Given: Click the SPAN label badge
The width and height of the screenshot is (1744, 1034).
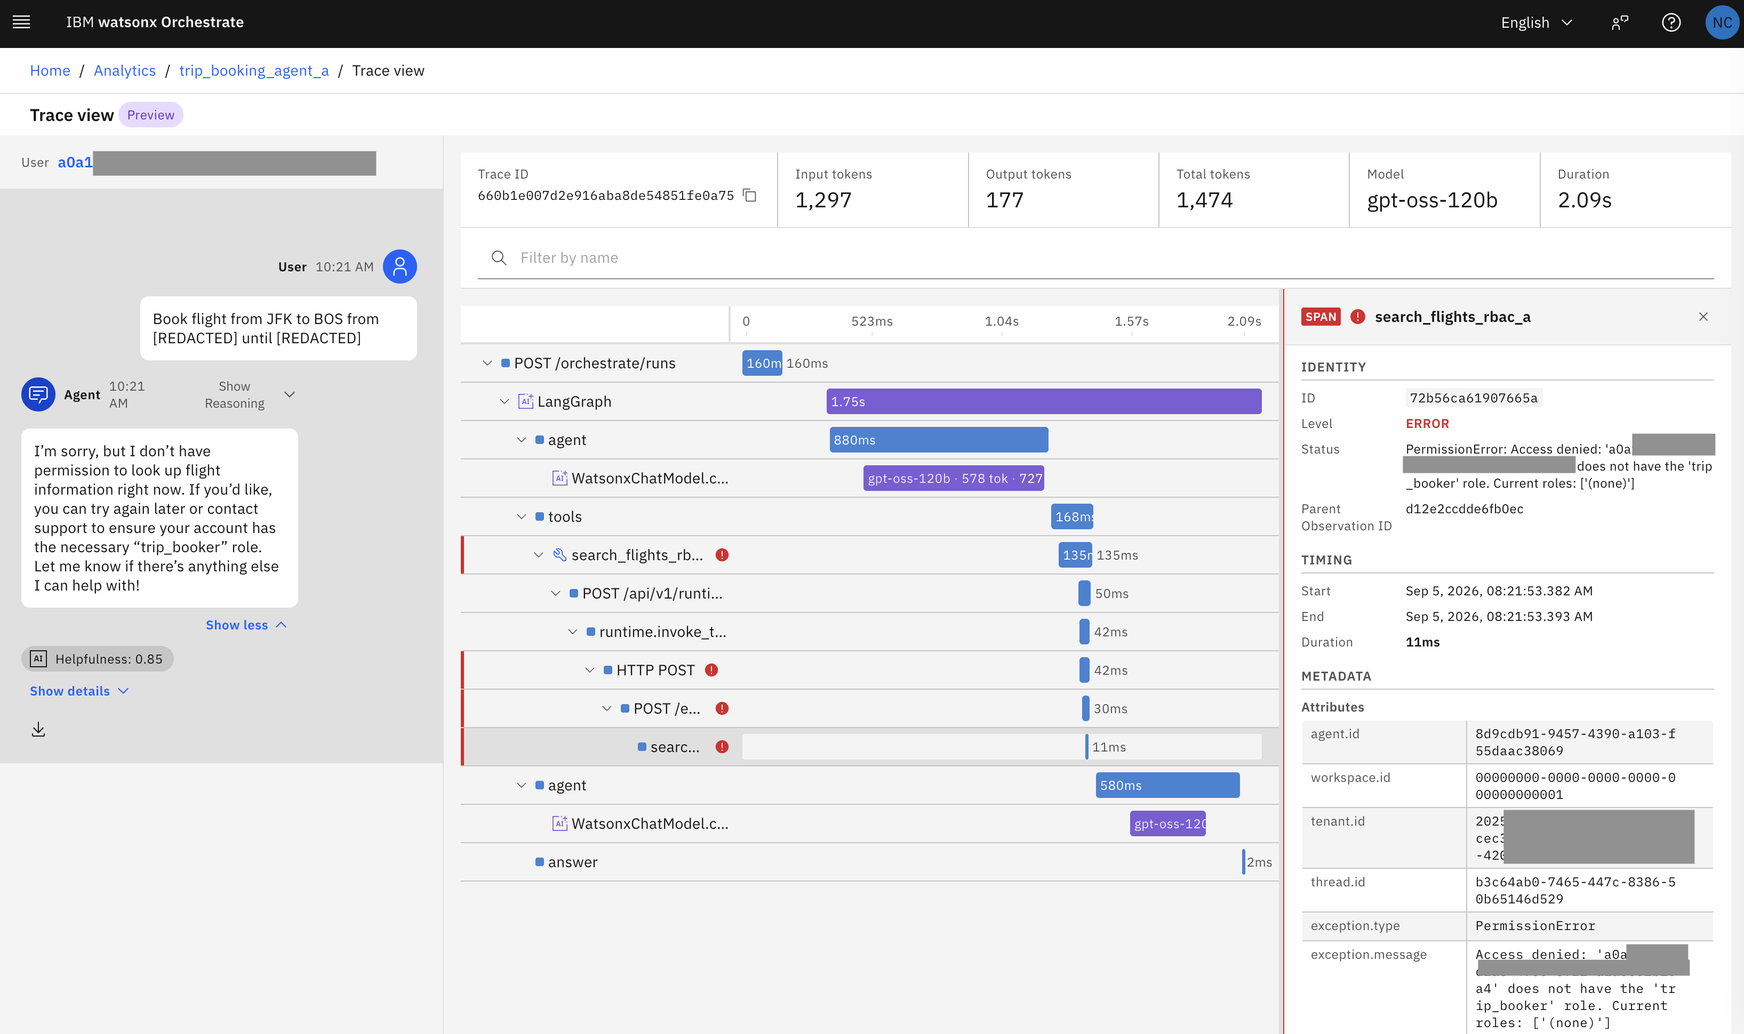Looking at the screenshot, I should 1320,317.
